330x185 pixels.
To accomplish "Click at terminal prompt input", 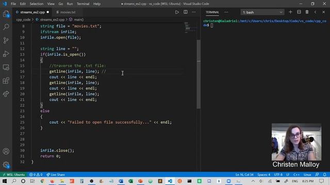I will click(x=212, y=25).
